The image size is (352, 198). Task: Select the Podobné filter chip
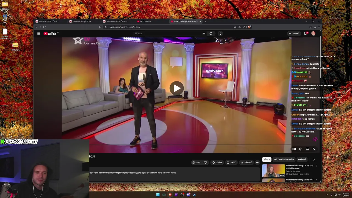(x=302, y=159)
